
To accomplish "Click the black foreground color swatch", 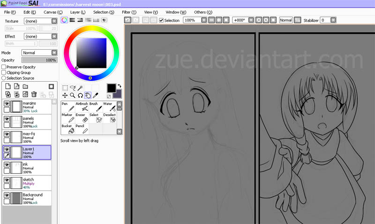I will coord(111,88).
